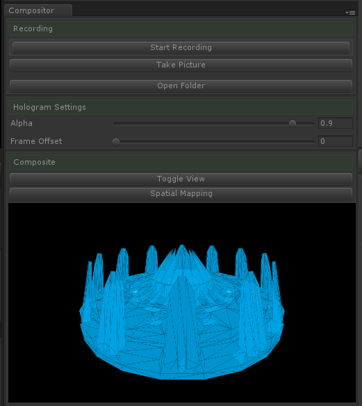Click the Alpha value field showing 0.9
Screen dimensions: 362x406
point(336,123)
